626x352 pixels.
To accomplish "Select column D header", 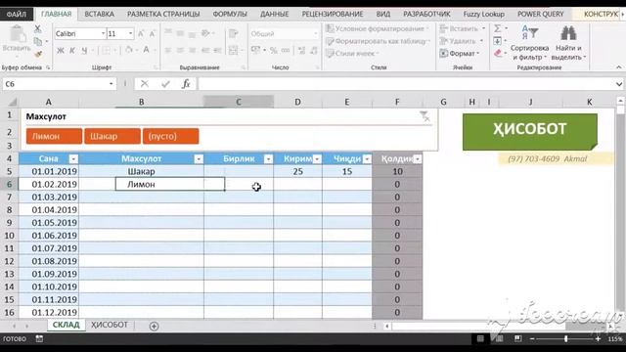I will click(297, 102).
